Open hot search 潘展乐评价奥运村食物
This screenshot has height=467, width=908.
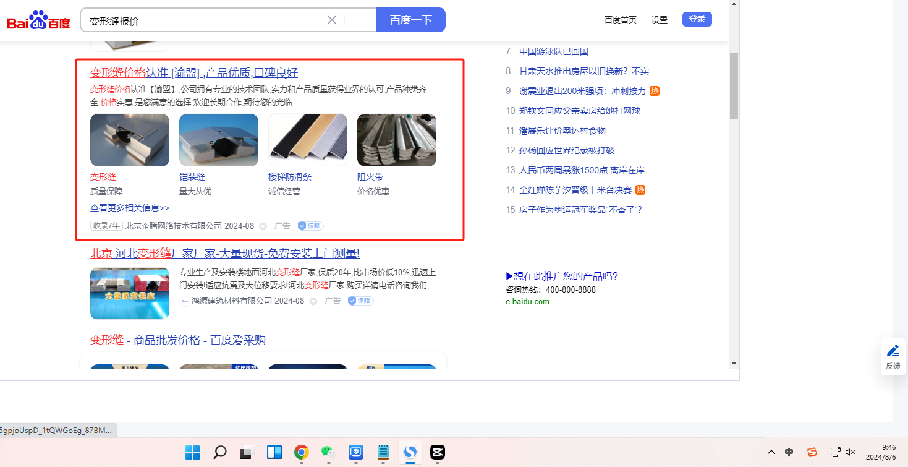(x=562, y=131)
